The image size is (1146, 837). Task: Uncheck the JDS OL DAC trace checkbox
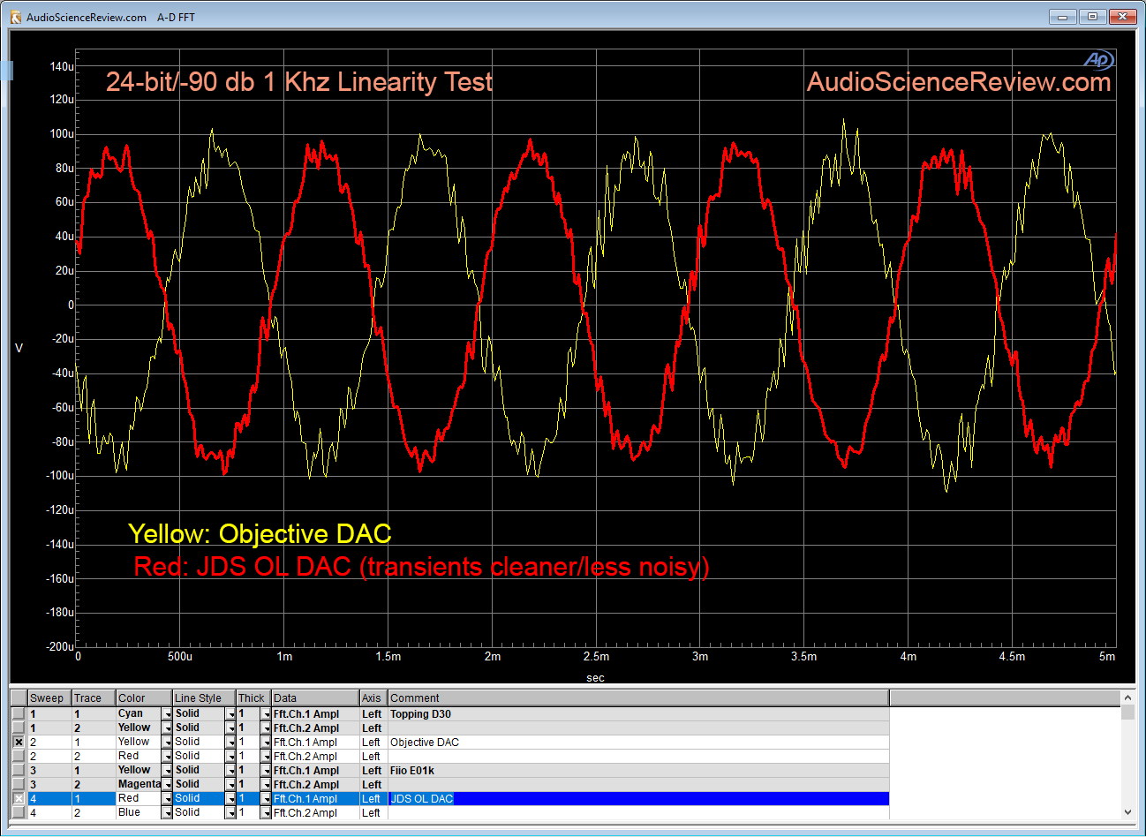coord(19,798)
